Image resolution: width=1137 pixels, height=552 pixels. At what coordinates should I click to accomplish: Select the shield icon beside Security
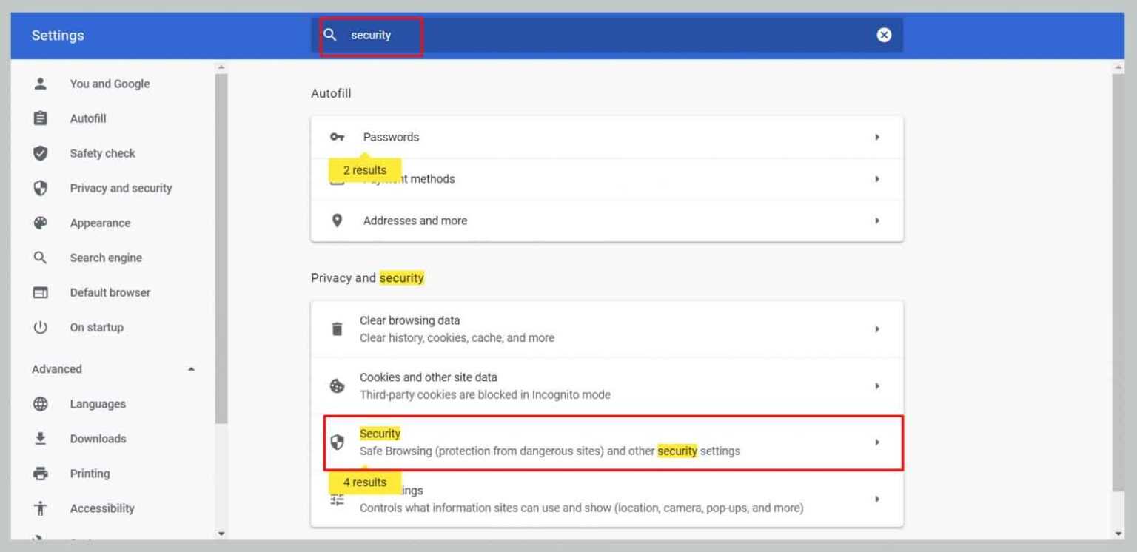338,442
